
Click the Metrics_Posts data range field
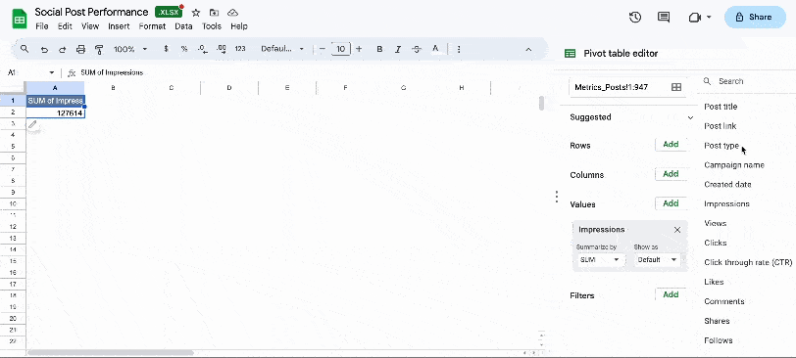(627, 87)
